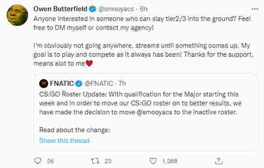Image resolution: width=264 pixels, height=168 pixels.
Task: Open the quoted FNATIC roster update text
Action: coord(140,103)
